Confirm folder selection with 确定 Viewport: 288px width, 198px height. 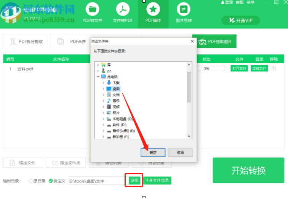click(x=153, y=152)
